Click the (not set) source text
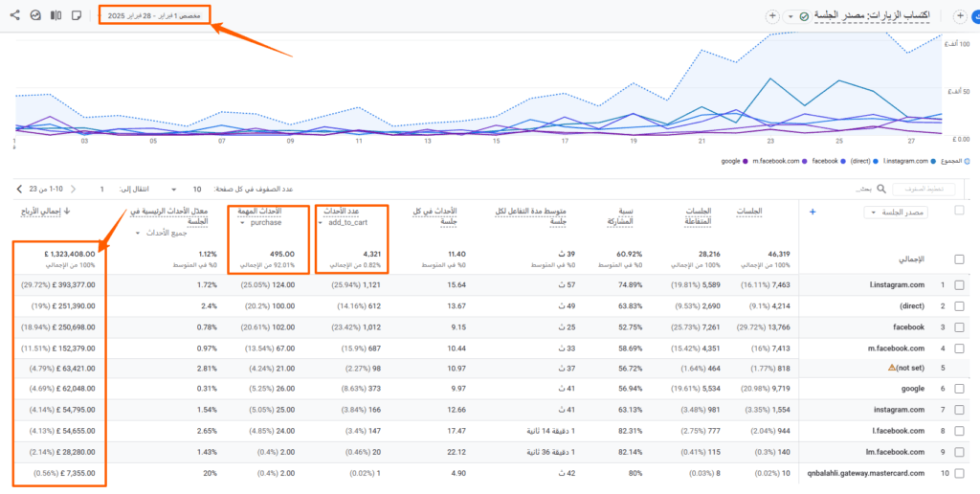980x494 pixels. 911,369
